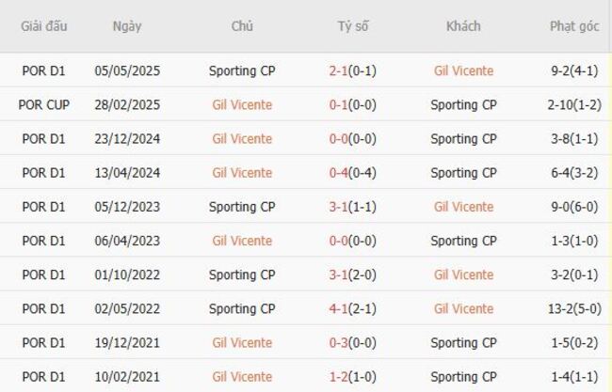Viewport: 612px width, 392px height.
Task: Click the 13-2(5-0) corner kick result
Action: 574,308
